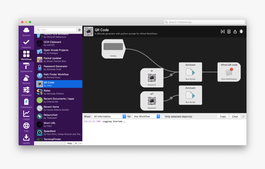Open the All information dropdown
Viewport: 265px width, 169px height.
point(109,116)
